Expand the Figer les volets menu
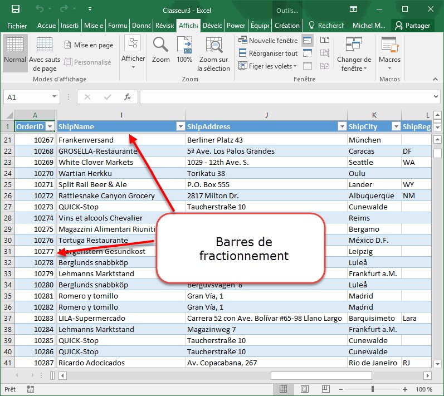Image resolution: width=444 pixels, height=396 pixels. click(268, 66)
